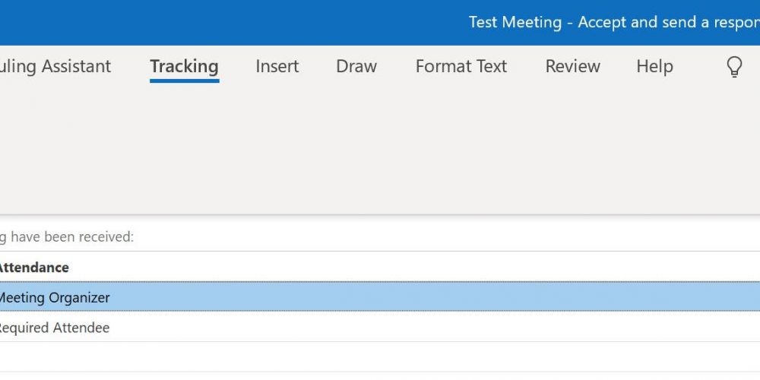Open the Format Text tab
The height and width of the screenshot is (380, 760).
461,66
